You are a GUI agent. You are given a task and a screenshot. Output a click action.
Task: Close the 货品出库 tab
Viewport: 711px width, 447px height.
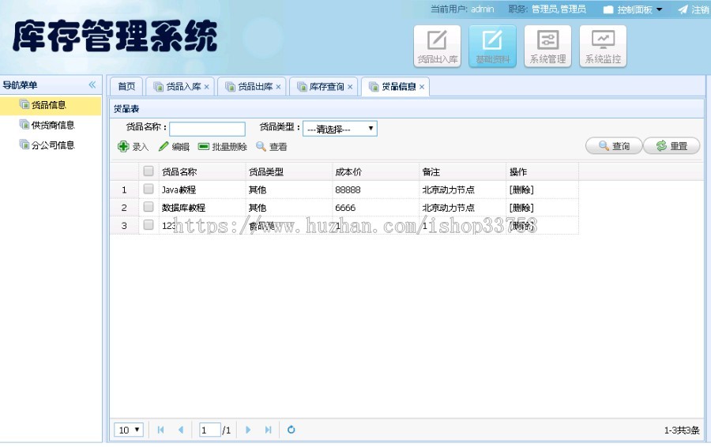pos(278,87)
